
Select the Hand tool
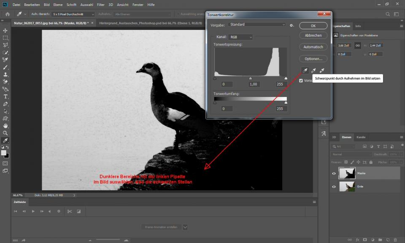(x=5, y=126)
